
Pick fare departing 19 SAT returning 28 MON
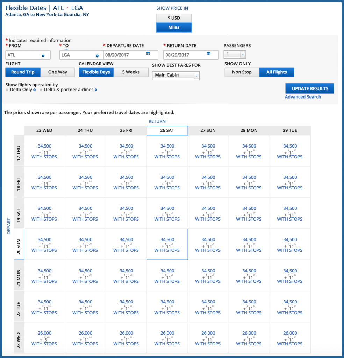click(249, 213)
